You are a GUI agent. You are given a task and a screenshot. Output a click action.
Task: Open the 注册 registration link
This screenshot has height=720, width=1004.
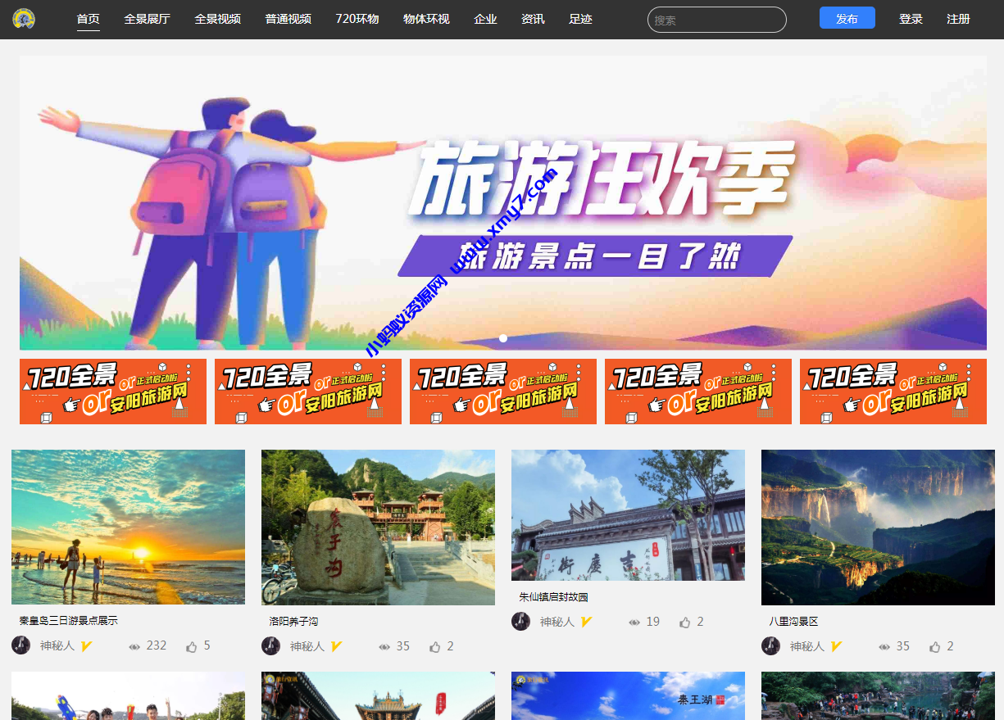click(x=958, y=19)
